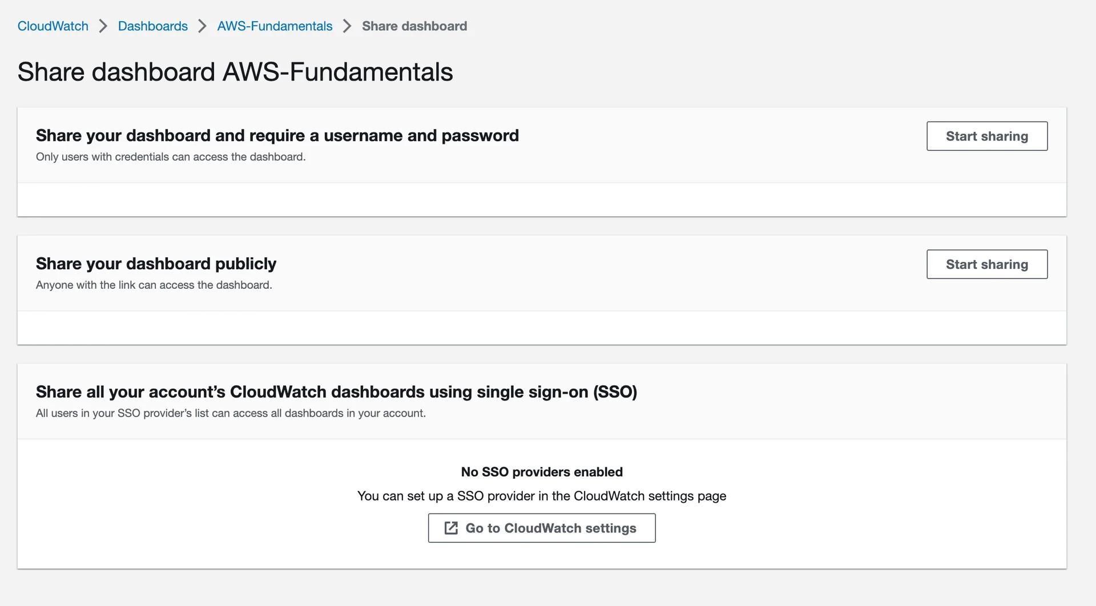Open the Dashboards breadcrumb link
This screenshot has width=1096, height=606.
[x=152, y=26]
